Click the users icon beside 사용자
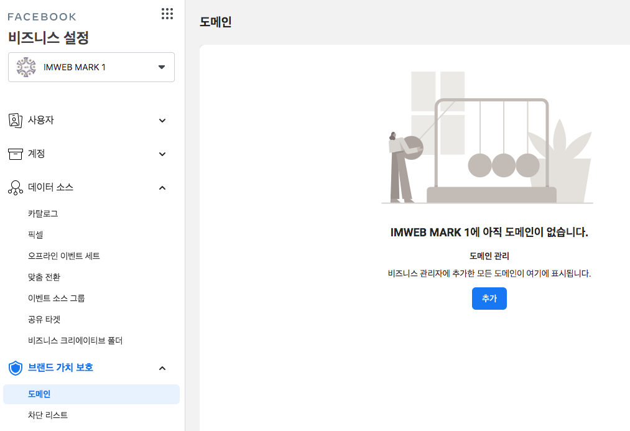The width and height of the screenshot is (630, 431). click(15, 120)
